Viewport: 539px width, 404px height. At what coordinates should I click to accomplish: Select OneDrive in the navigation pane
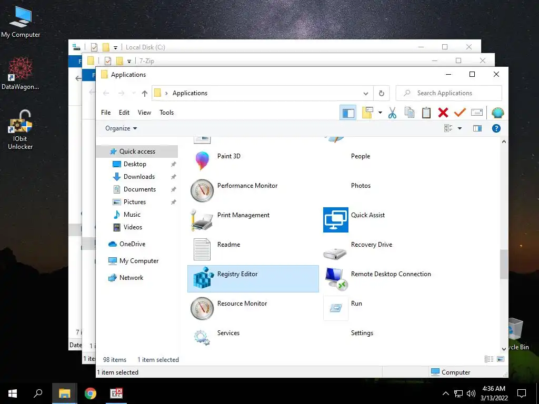click(132, 244)
